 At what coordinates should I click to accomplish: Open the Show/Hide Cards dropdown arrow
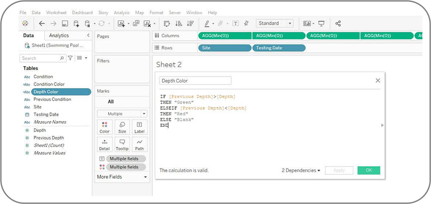point(313,23)
